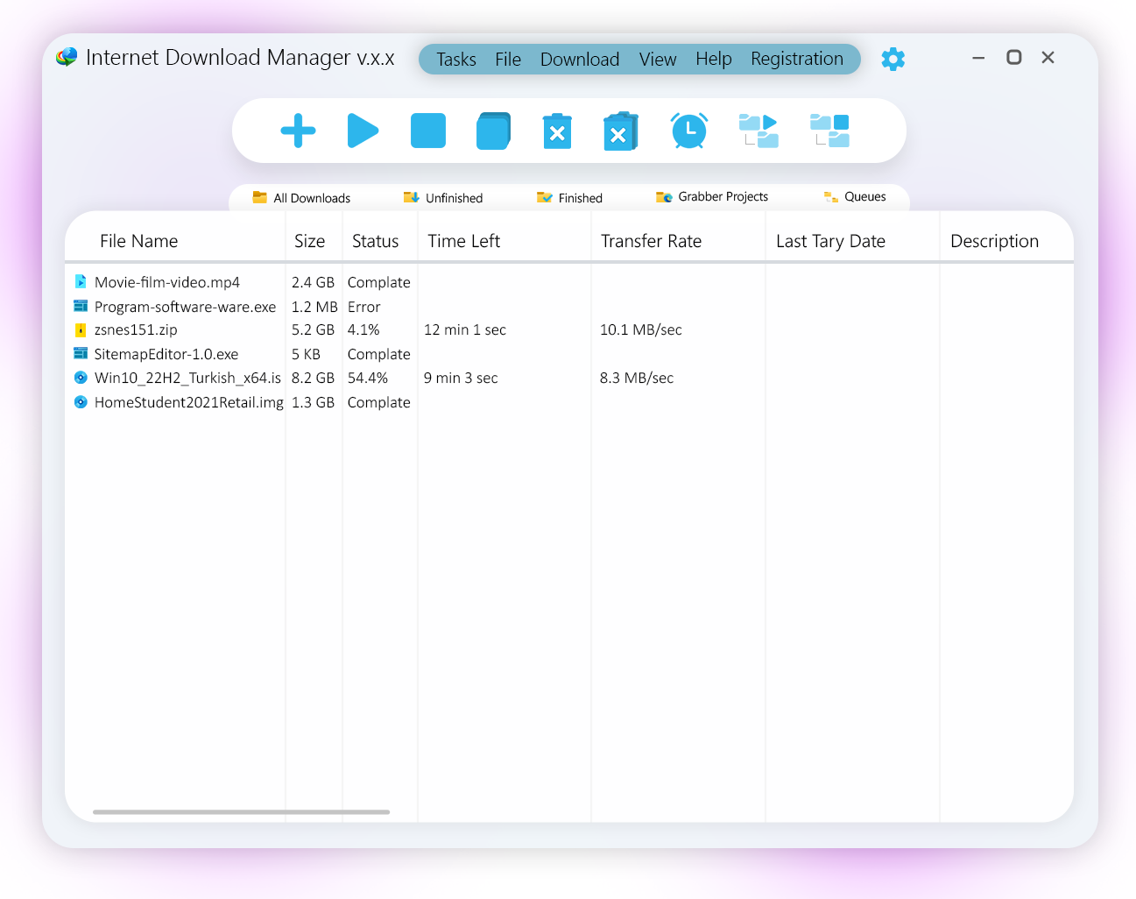Click the Stop Queue icon with square
Image resolution: width=1136 pixels, height=899 pixels.
click(x=829, y=131)
